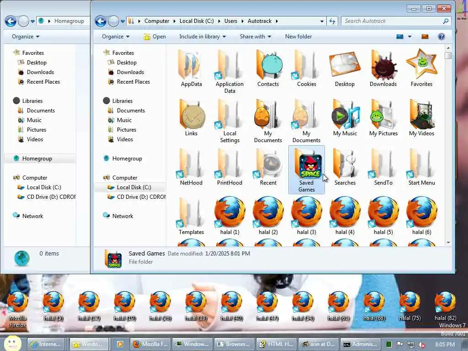Open halal (40) desktop shortcut

click(x=231, y=306)
